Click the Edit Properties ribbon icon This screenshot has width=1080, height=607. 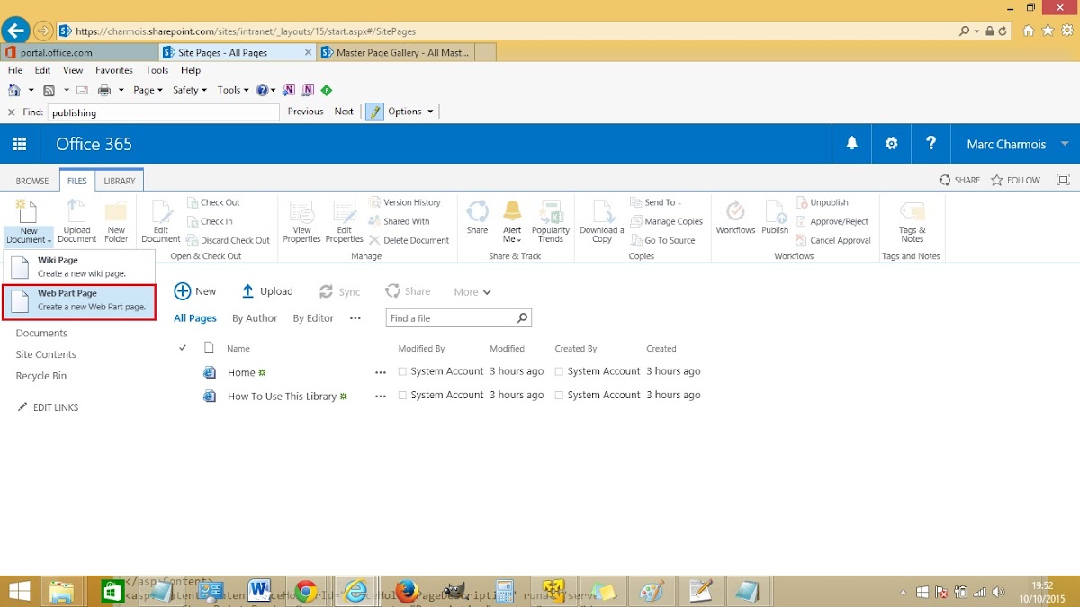pos(344,221)
